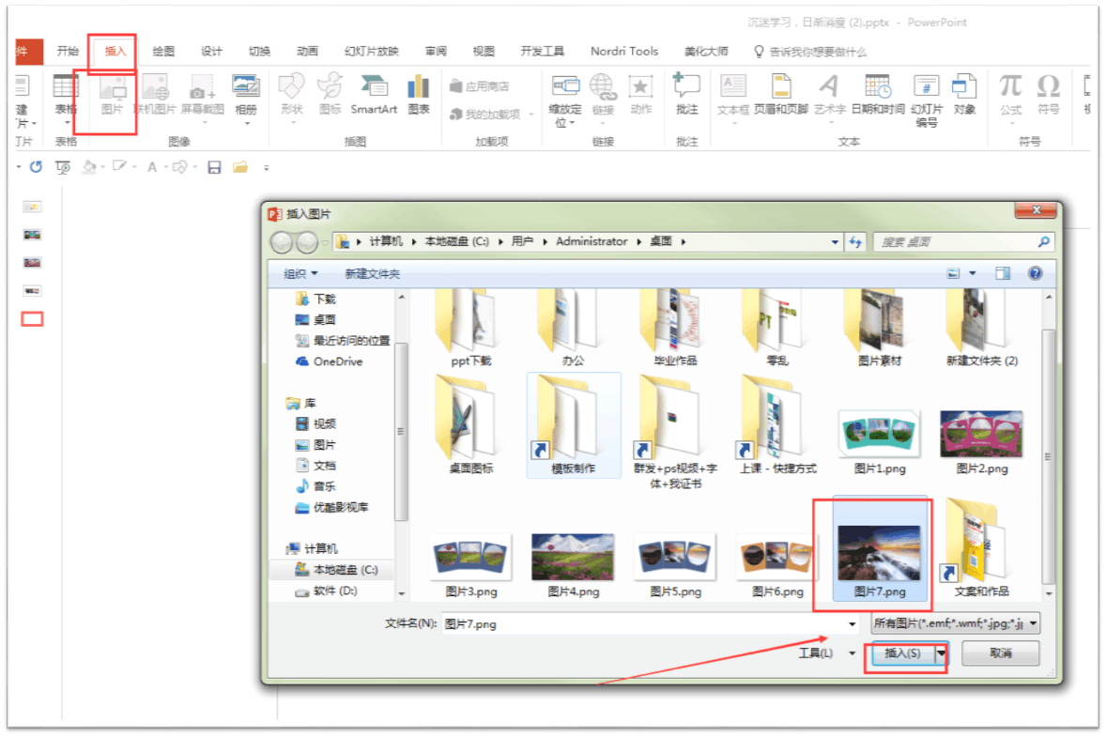Viewport: 1106px width, 737px height.
Task: Click Administrator in the address path
Action: click(x=591, y=241)
